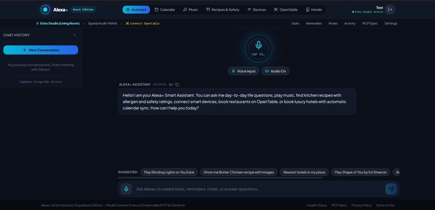435x210 pixels.
Task: Click Supabase PostgreSQL History label
Action: point(40,82)
